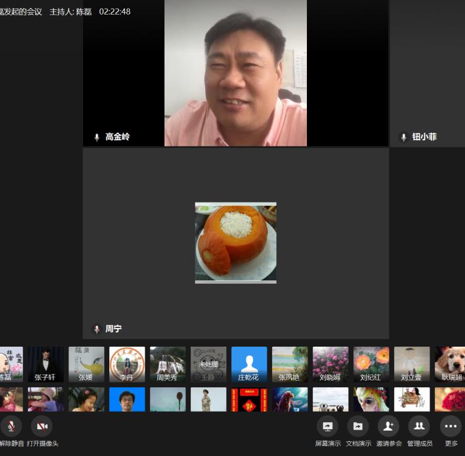Select participant 刘晓娟 flower thumbnail
Screen dimensions: 465x456
330,364
